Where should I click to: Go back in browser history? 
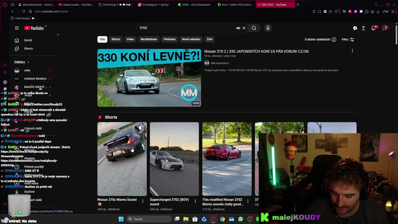click(12, 12)
